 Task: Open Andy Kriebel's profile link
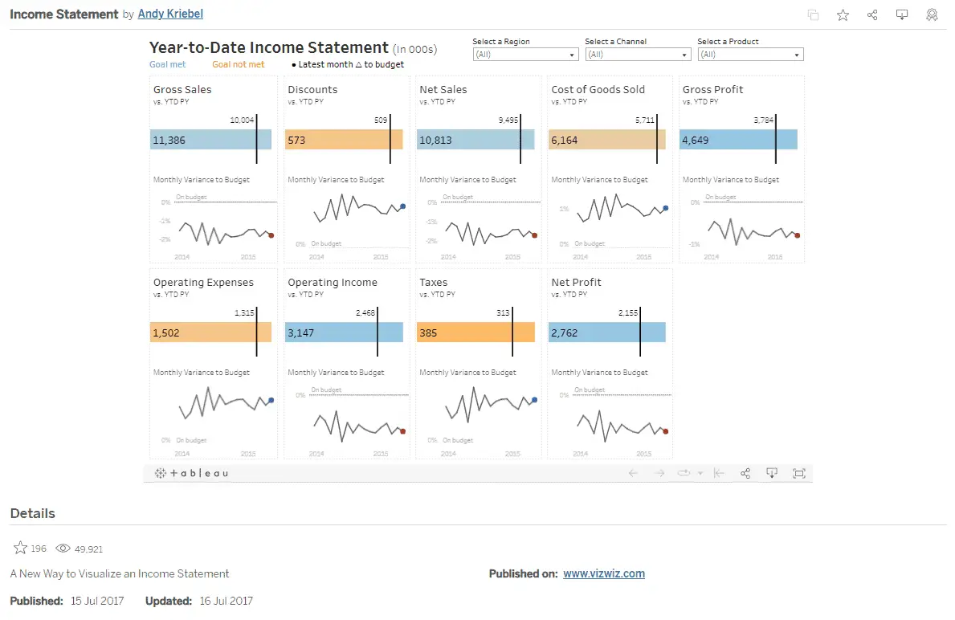click(x=169, y=14)
